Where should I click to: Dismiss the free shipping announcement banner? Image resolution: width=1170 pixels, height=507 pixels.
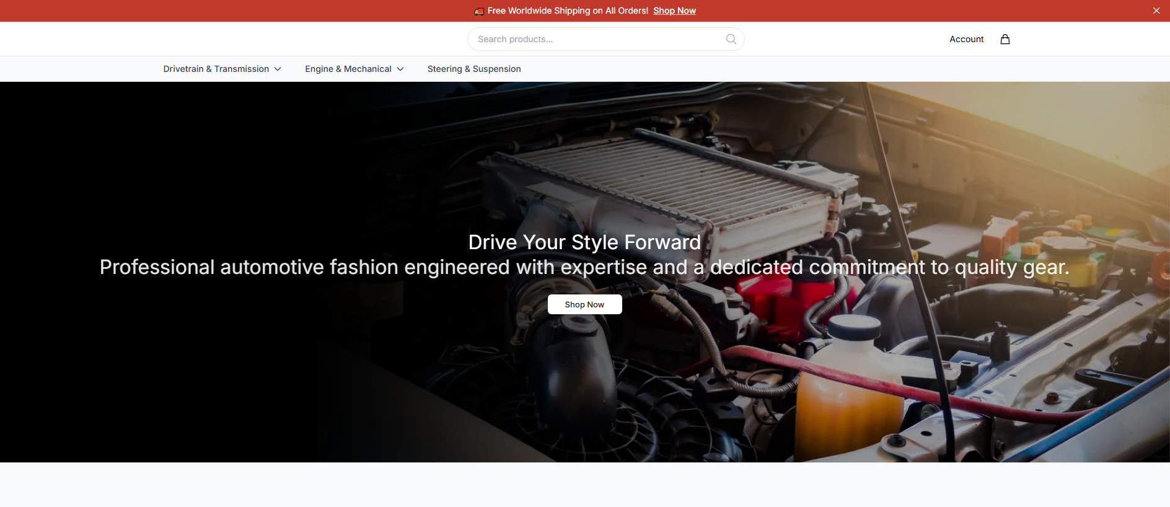[x=1156, y=11]
